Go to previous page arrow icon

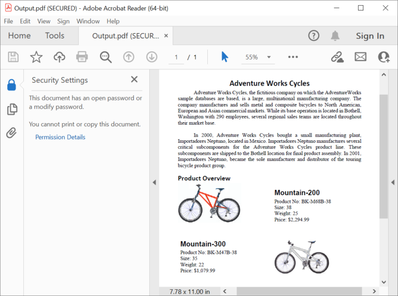click(x=129, y=57)
